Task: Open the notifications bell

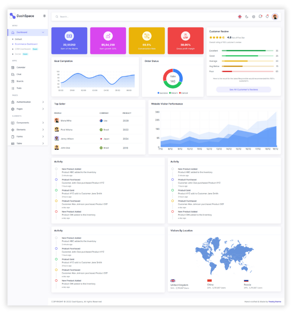Action: 267,16
